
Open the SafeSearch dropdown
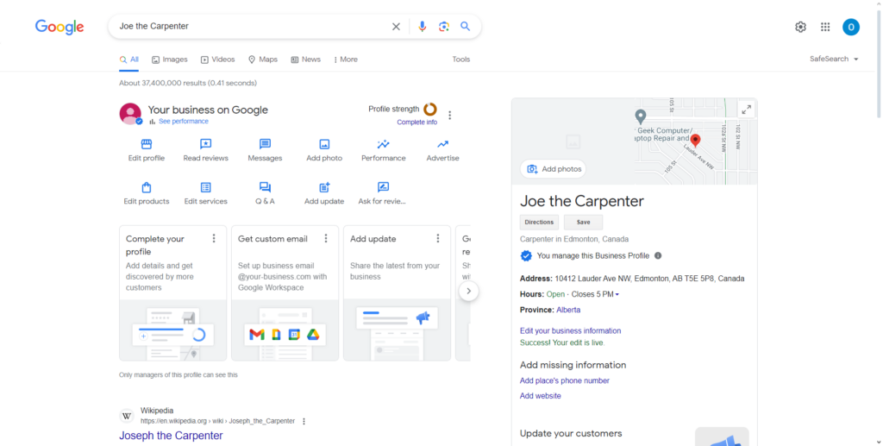[834, 60]
